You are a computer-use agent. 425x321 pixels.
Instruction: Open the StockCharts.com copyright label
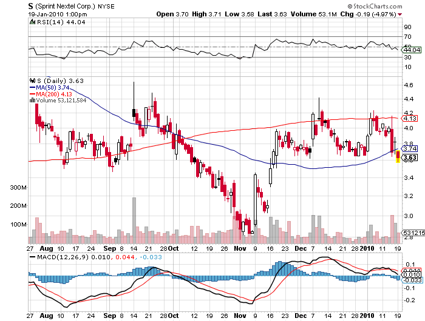pyautogui.click(x=375, y=6)
